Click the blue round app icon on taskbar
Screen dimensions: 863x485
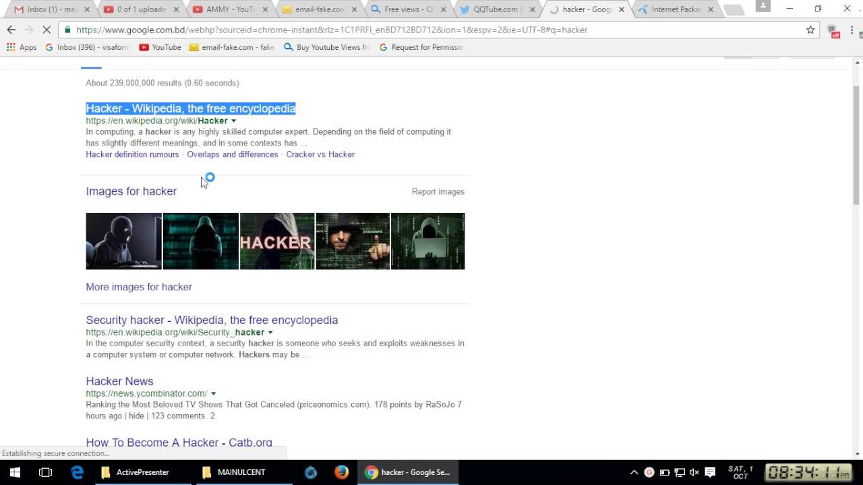[x=311, y=472]
